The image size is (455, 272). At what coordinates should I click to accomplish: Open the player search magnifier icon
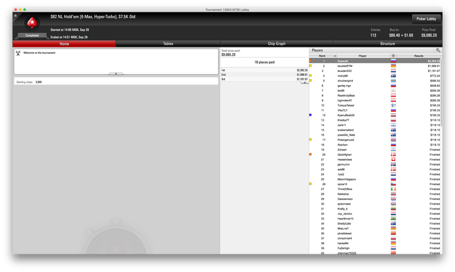438,50
